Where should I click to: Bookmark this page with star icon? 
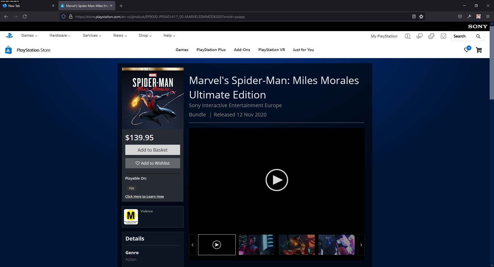point(421,16)
